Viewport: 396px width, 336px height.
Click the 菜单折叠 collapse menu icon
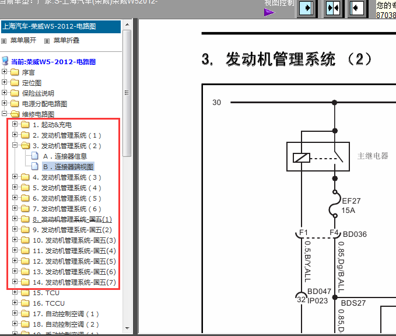click(x=47, y=41)
